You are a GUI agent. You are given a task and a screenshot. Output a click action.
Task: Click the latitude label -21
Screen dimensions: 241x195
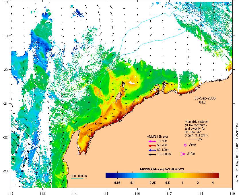6,104
